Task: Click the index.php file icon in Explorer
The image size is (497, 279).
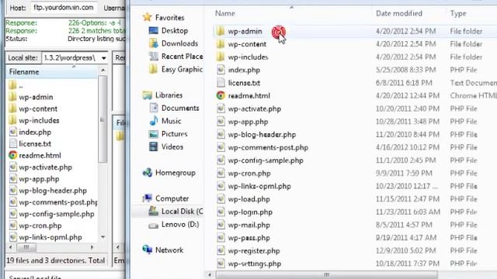Action: click(x=221, y=70)
